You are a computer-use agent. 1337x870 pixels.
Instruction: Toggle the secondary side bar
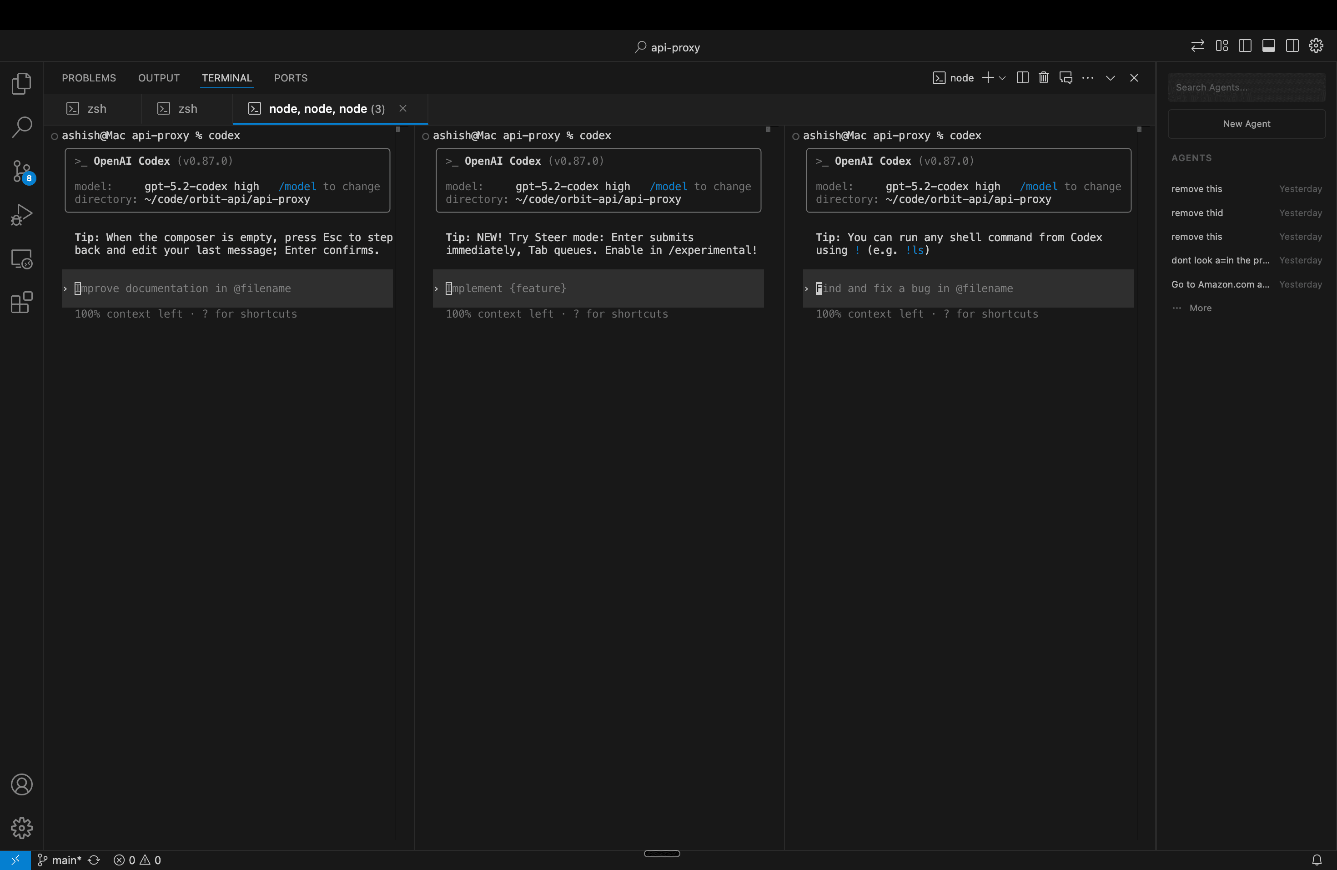click(x=1292, y=45)
